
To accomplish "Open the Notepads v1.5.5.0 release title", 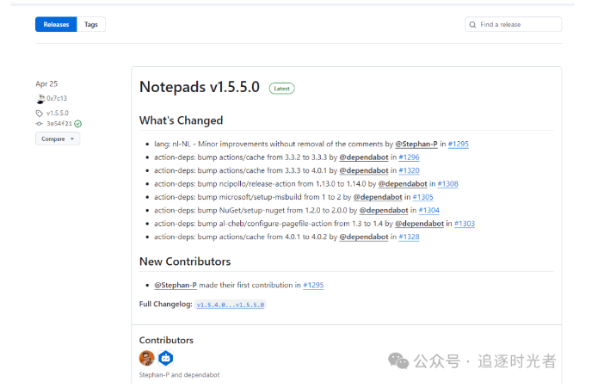I will [x=200, y=87].
